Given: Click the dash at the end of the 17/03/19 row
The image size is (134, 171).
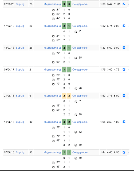Looking at the screenshot, I should [x=128, y=26].
